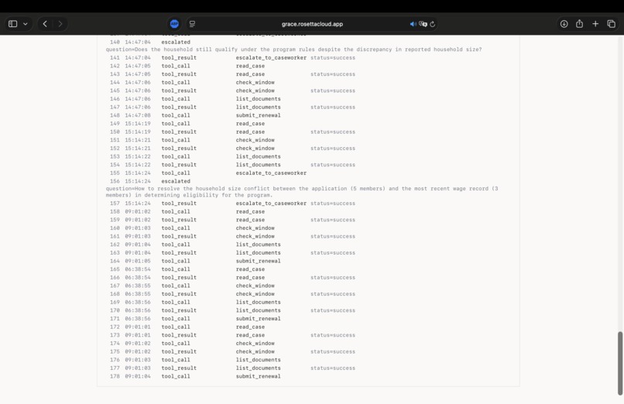The image size is (624, 404).
Task: Click read_case on line 172
Action: [x=250, y=327]
